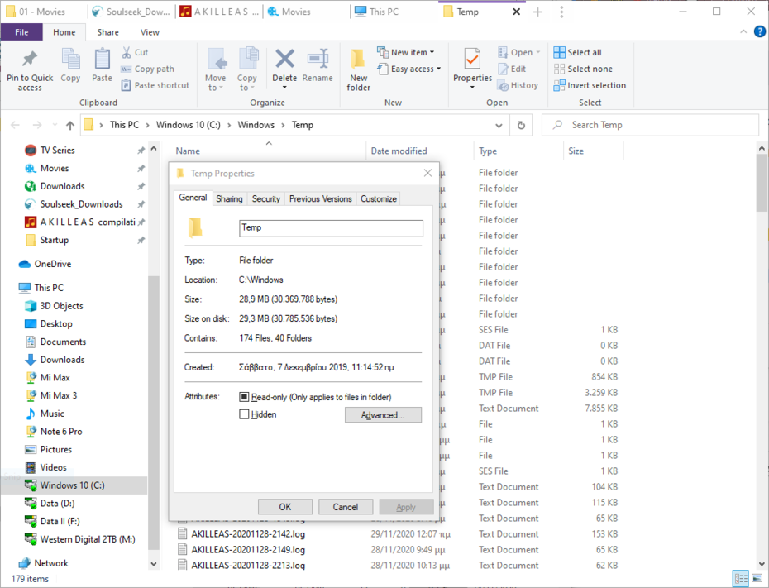Sort by the Date modified column
Screen dimensions: 769x588
point(399,151)
